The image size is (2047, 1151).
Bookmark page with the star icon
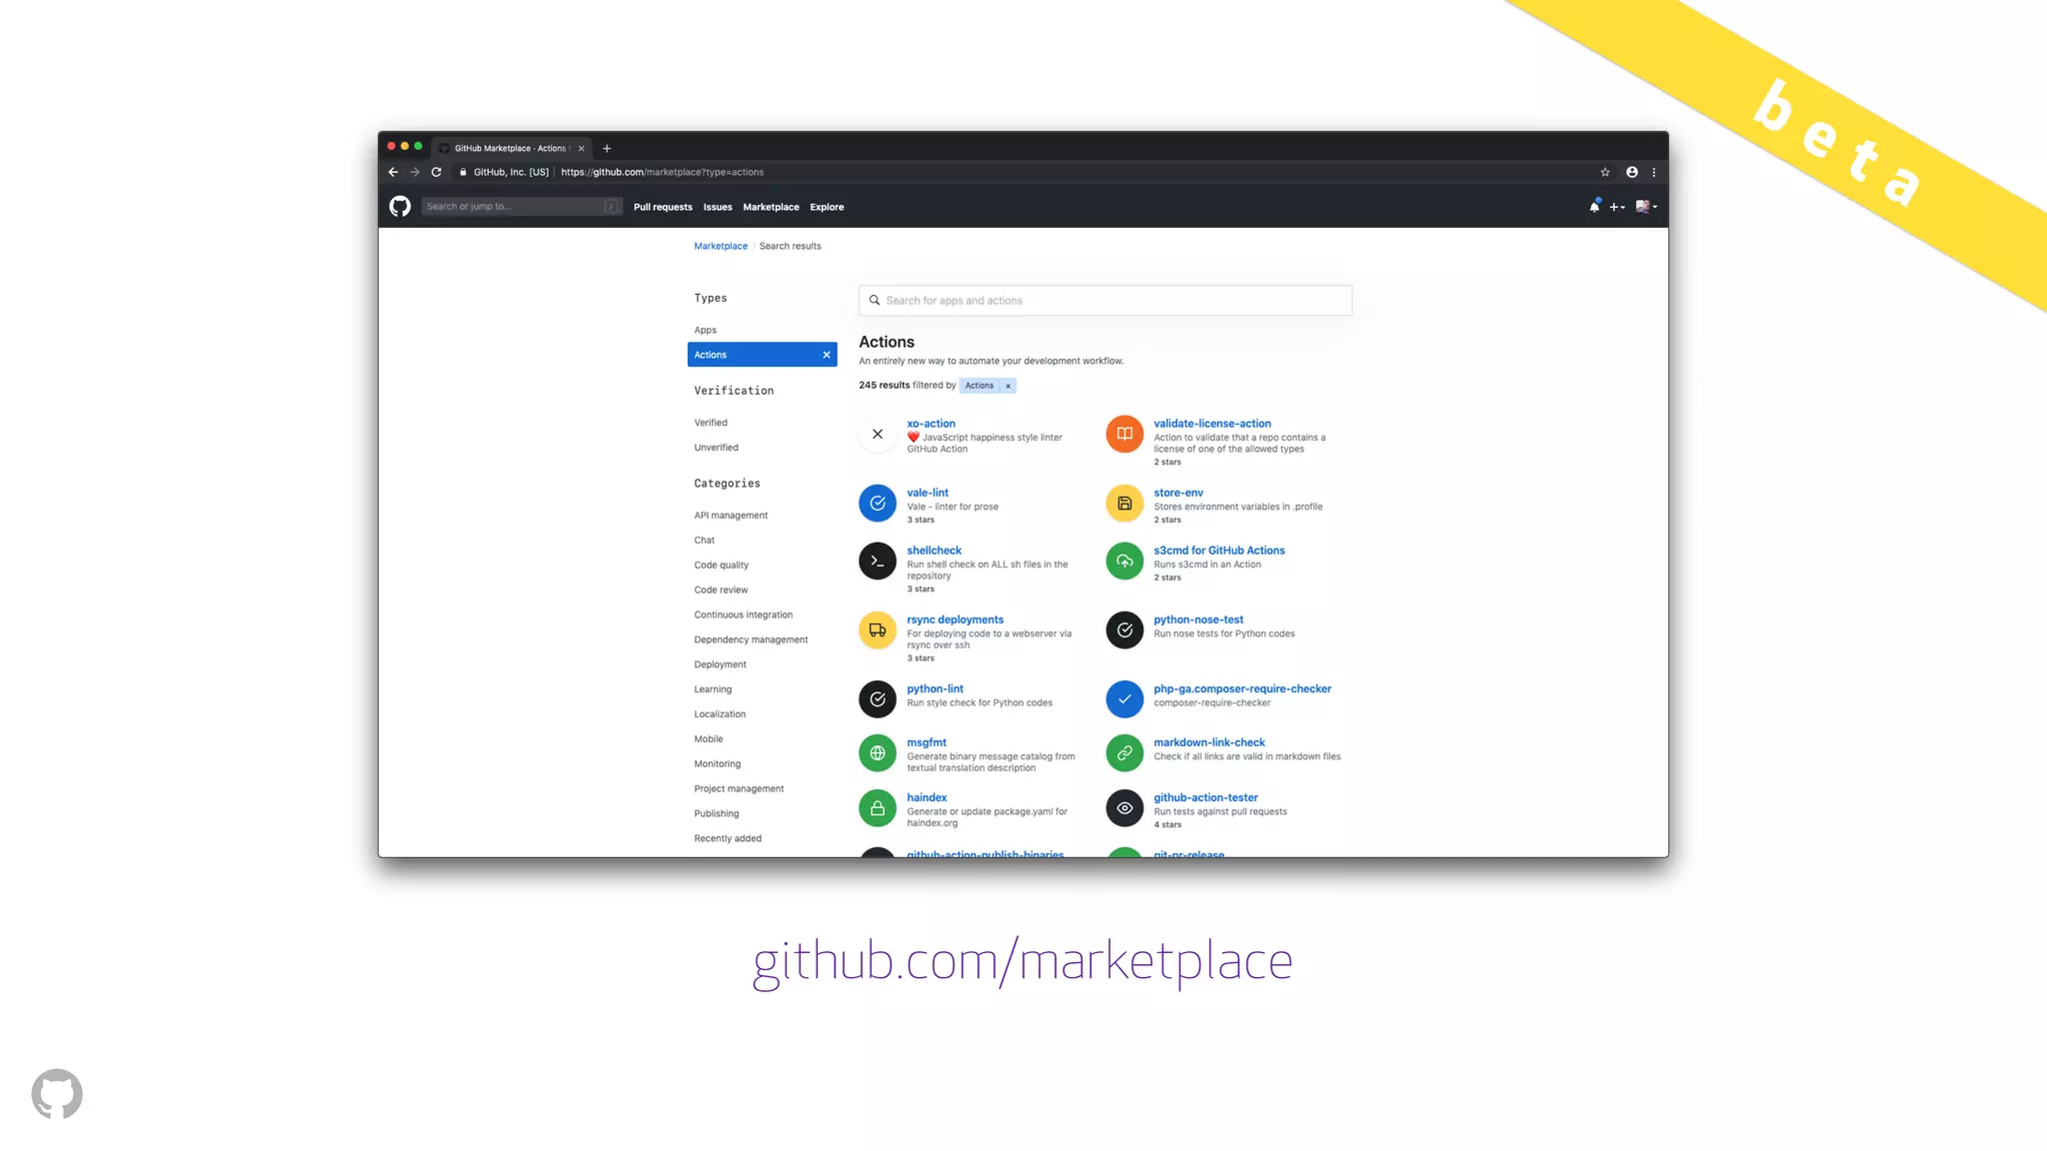(1605, 172)
